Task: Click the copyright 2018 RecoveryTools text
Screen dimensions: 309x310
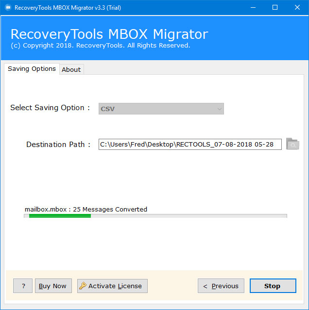Action: (x=101, y=46)
